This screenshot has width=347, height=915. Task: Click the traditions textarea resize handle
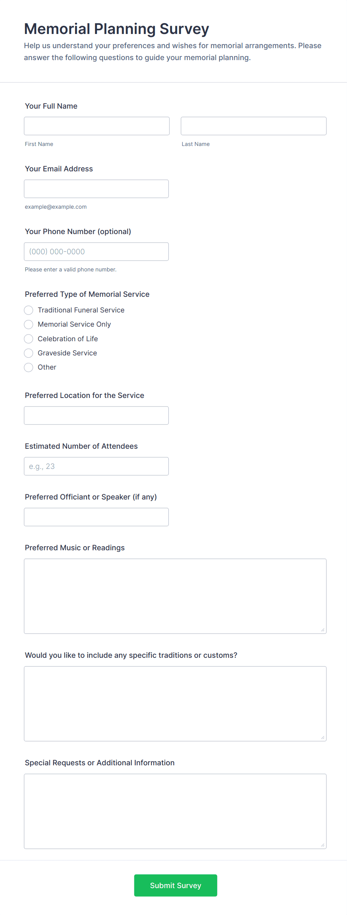(323, 738)
